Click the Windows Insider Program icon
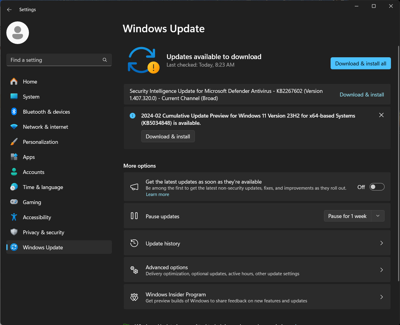Screen dimensions: 400x325 (x=134, y=297)
